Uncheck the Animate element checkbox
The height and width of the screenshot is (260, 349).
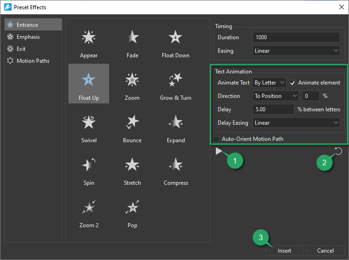(292, 83)
